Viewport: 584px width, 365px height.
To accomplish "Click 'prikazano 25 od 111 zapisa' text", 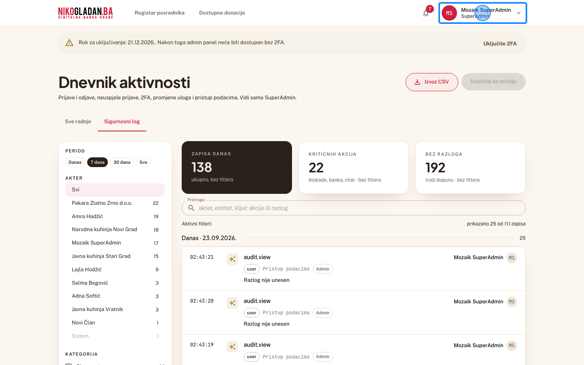I will click(496, 224).
